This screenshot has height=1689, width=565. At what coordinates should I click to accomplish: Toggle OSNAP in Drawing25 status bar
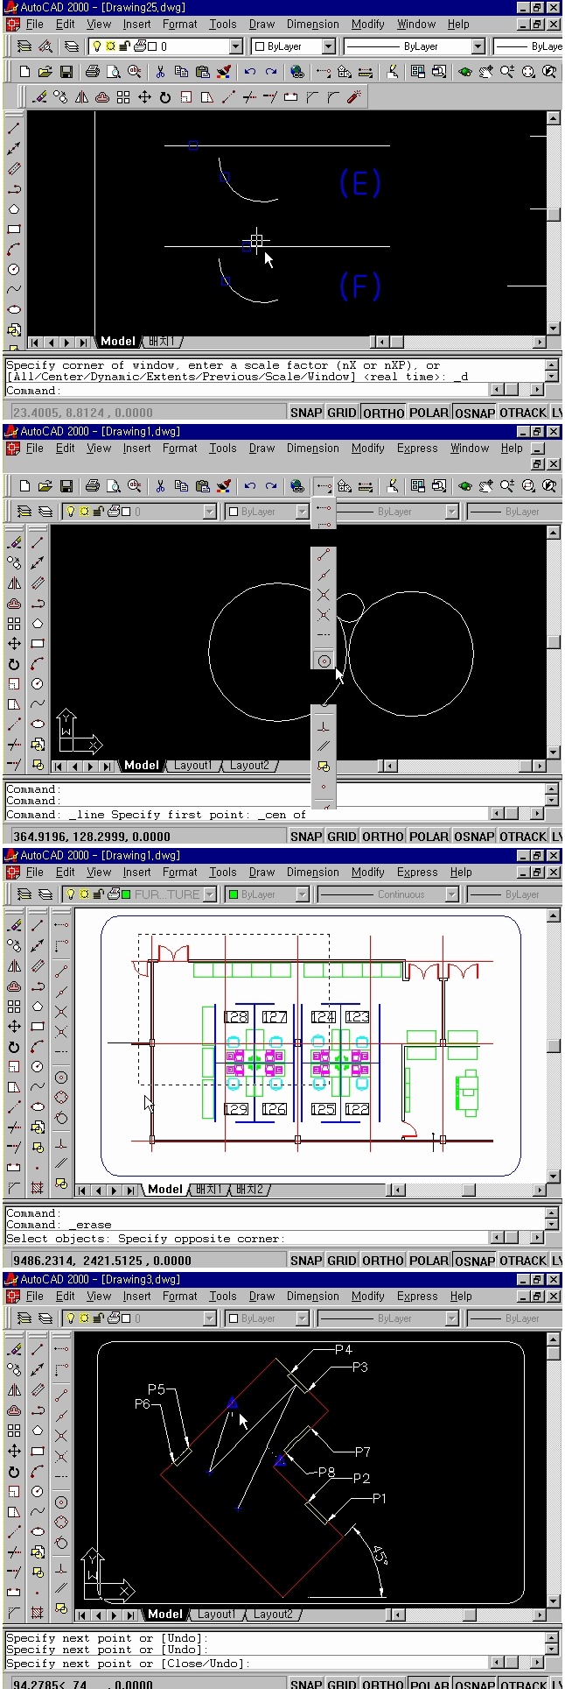pos(475,413)
